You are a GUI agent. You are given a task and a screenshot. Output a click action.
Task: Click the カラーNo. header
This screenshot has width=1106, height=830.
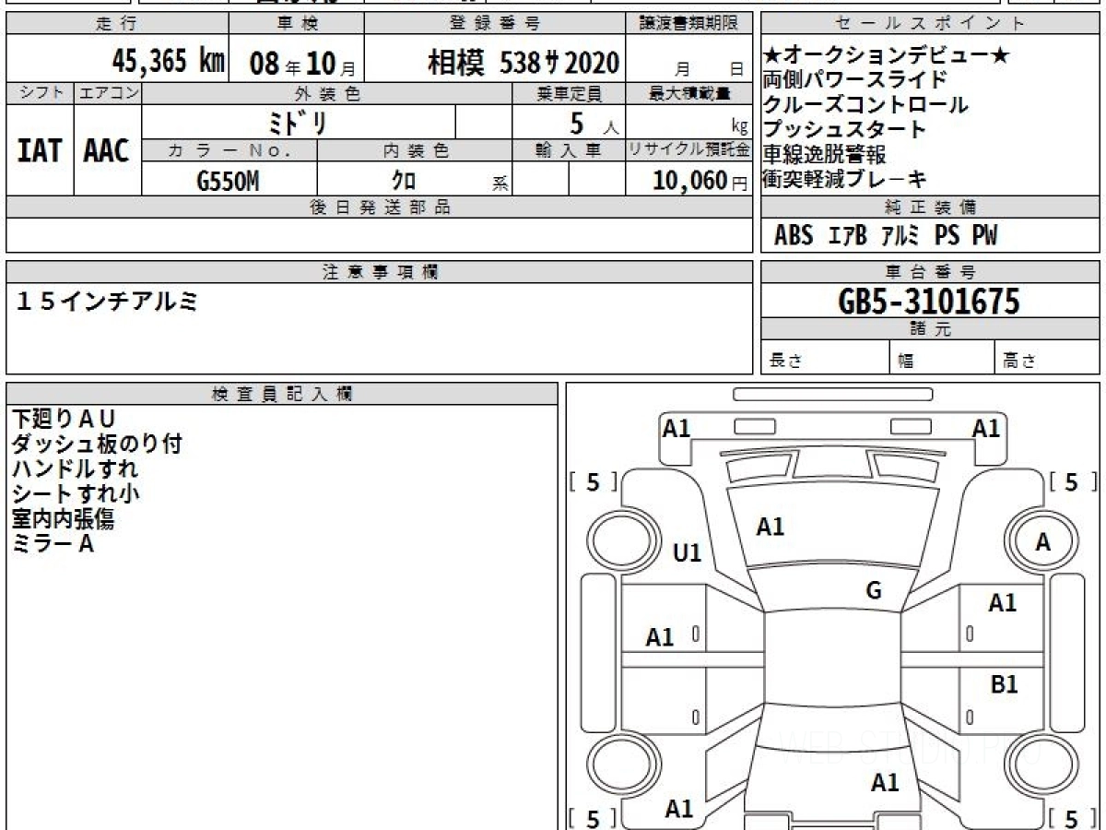click(229, 150)
